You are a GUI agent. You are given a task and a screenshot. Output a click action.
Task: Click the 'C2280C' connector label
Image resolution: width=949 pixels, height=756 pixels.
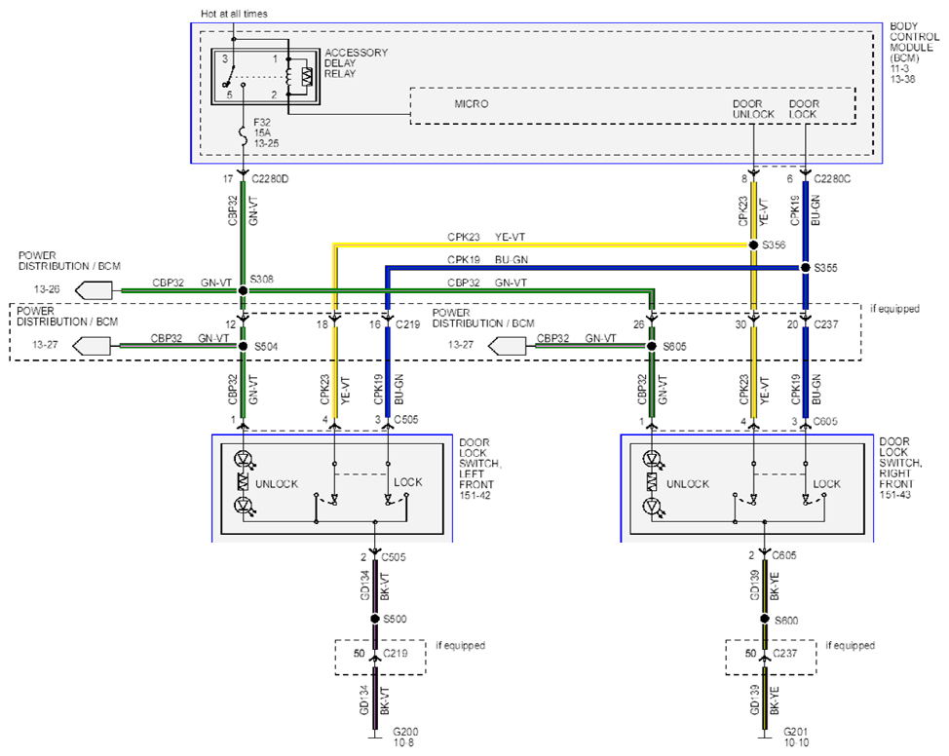click(x=832, y=179)
